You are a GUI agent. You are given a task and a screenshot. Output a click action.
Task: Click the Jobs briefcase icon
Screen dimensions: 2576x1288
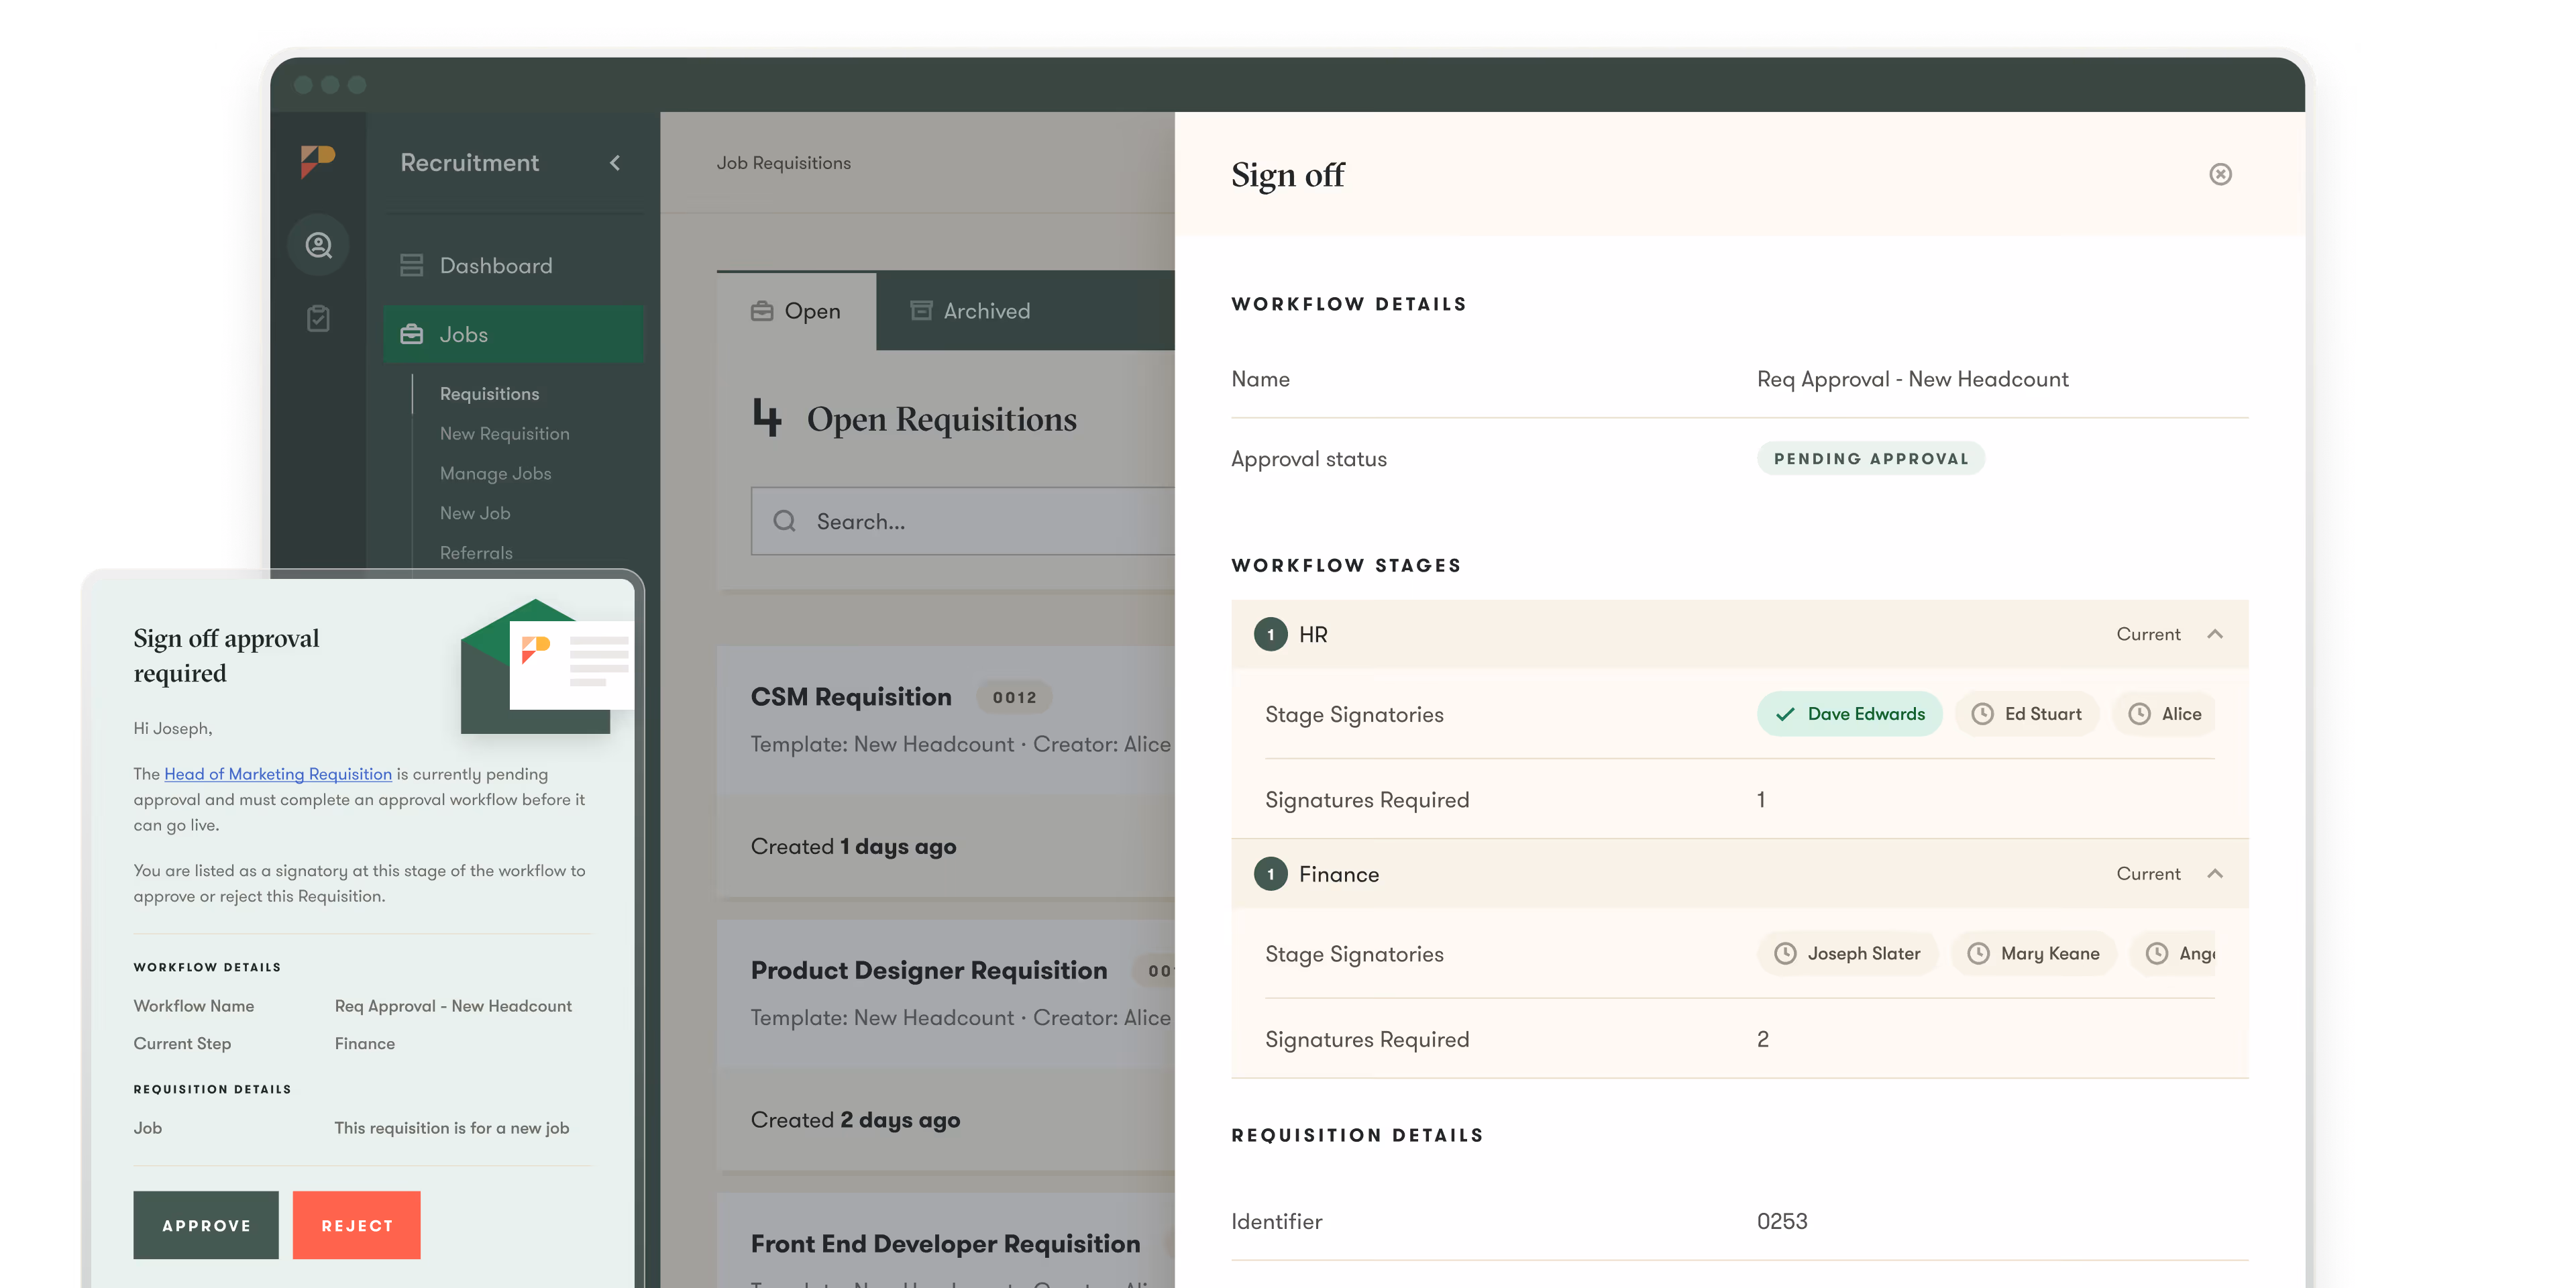pos(411,334)
